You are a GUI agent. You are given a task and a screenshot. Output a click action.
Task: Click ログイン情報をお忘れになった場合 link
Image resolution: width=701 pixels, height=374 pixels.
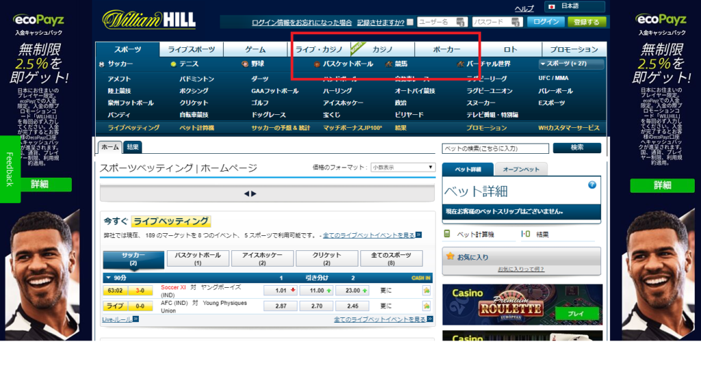tap(302, 23)
